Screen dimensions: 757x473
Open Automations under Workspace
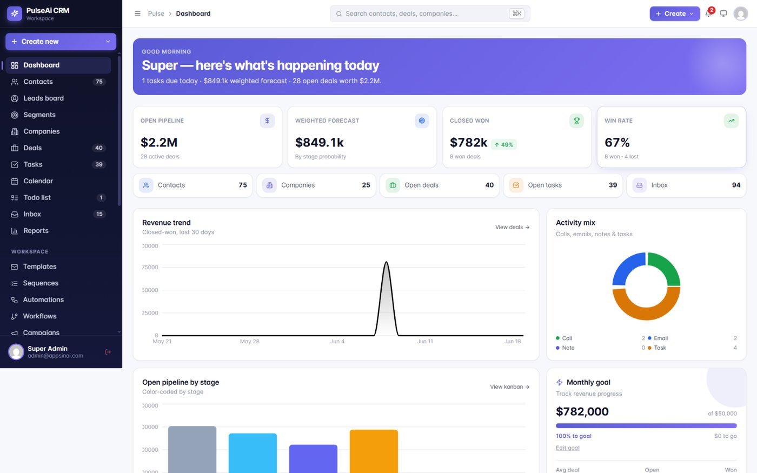coord(58,299)
